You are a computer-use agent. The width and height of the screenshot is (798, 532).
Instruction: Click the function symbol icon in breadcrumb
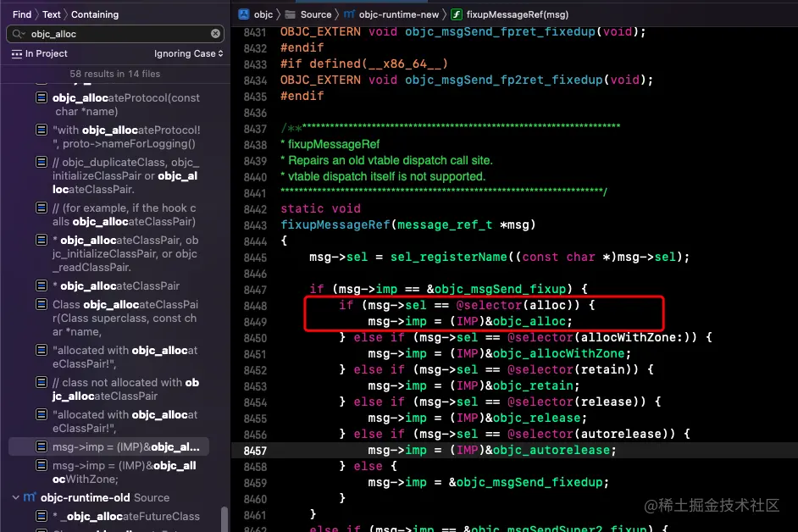457,14
